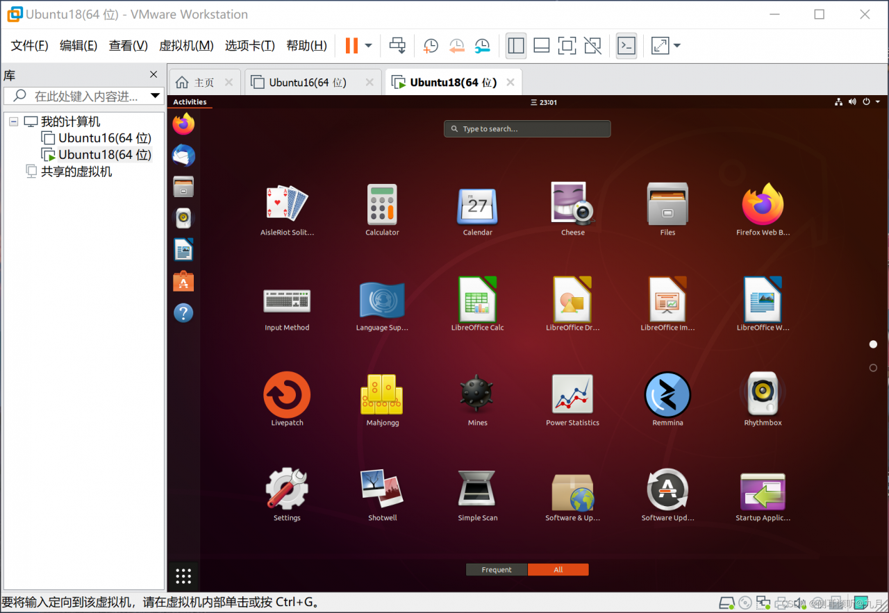Image resolution: width=889 pixels, height=613 pixels.
Task: Open the Ubuntu system menu arrow
Action: [878, 102]
